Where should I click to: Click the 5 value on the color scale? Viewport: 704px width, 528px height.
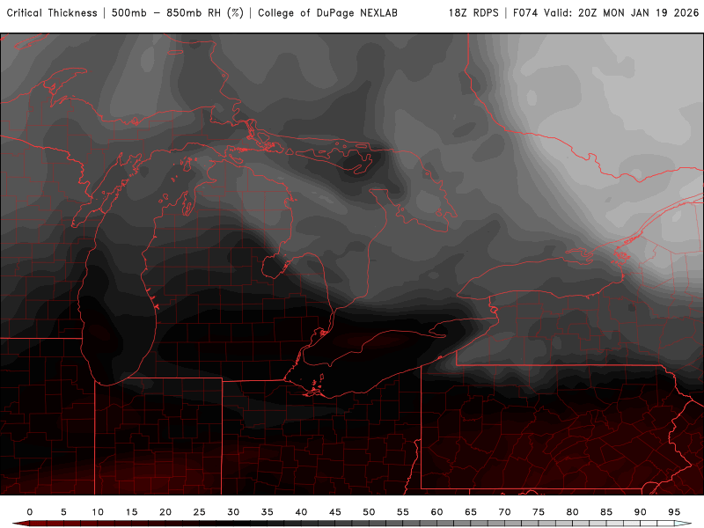pyautogui.click(x=63, y=512)
